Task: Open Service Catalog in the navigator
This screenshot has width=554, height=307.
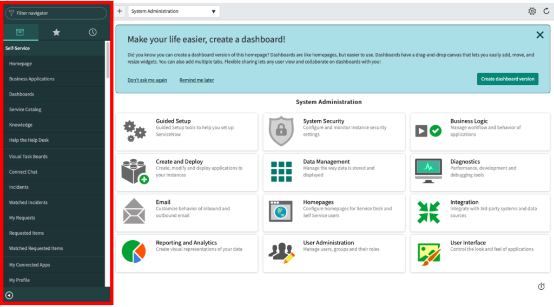Action: 54,110
